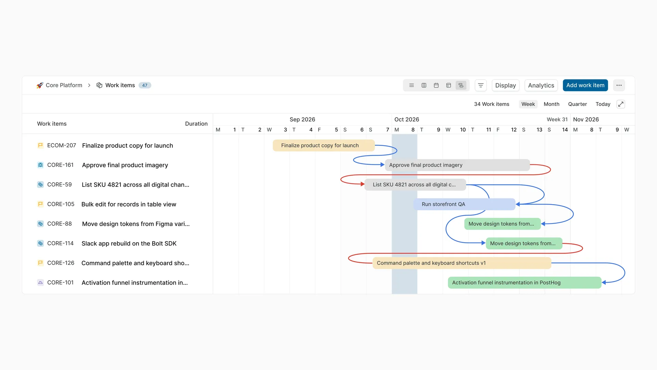657x370 pixels.
Task: Select the Quarter timescale
Action: (x=577, y=104)
